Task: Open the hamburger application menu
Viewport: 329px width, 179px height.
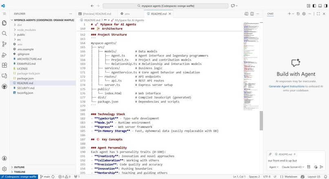Action: 4,13
